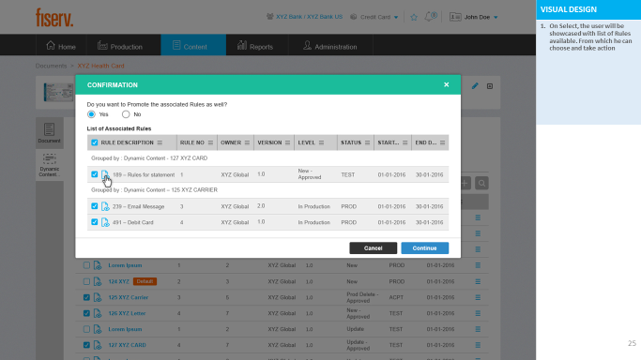Click the Continue button

click(x=425, y=248)
